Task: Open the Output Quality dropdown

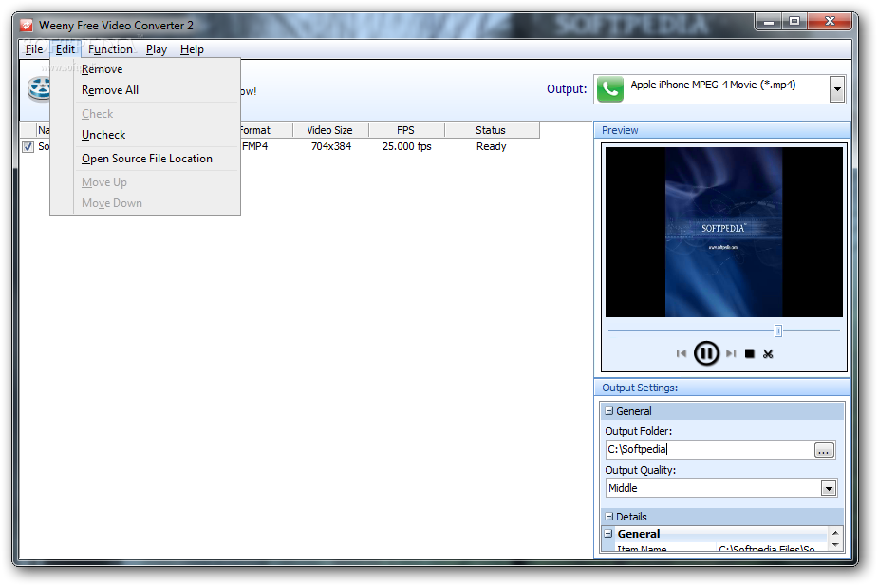Action: tap(829, 488)
